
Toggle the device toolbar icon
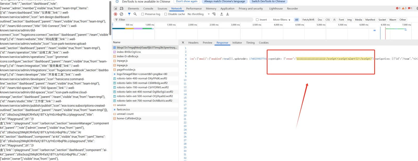click(121, 8)
